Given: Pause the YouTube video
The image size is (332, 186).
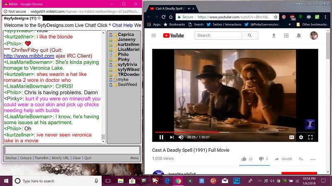Looking at the screenshot, I should pyautogui.click(x=161, y=137).
